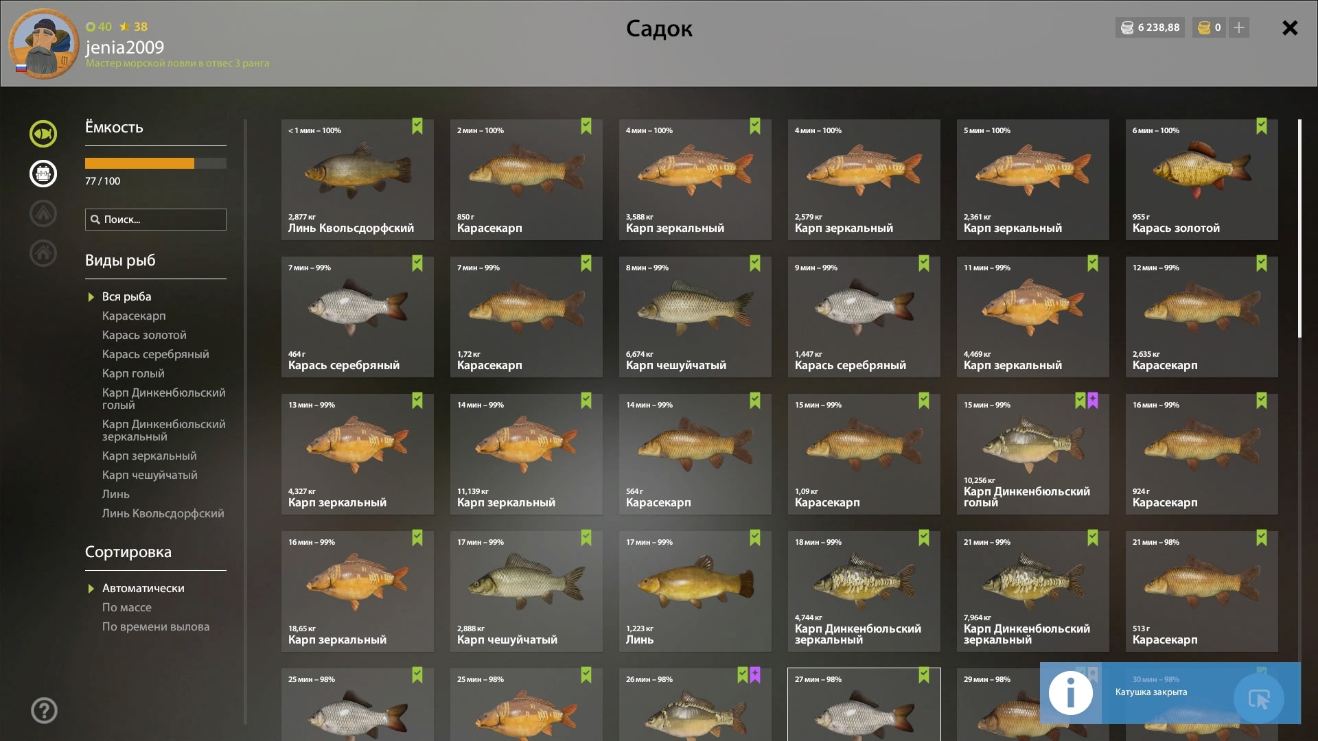1318x741 pixels.
Task: Click the plus icon to add gold
Action: point(1239,27)
